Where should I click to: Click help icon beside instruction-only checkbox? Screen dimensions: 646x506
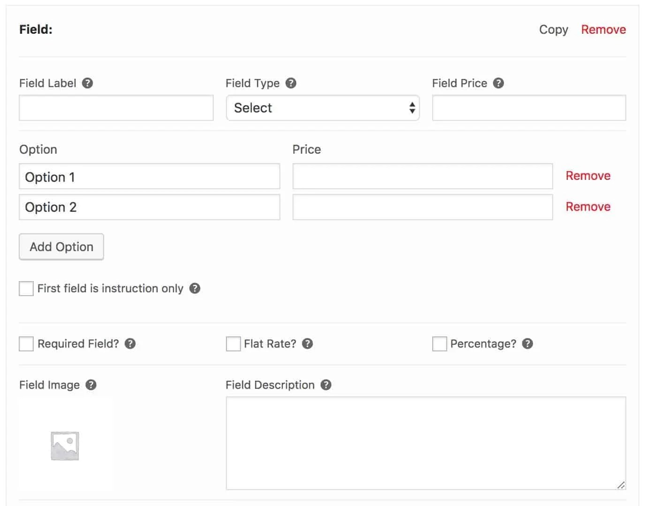point(195,289)
